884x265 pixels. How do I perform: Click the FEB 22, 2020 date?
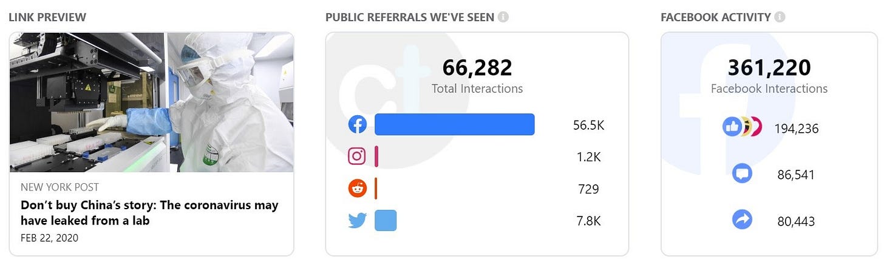pyautogui.click(x=50, y=238)
